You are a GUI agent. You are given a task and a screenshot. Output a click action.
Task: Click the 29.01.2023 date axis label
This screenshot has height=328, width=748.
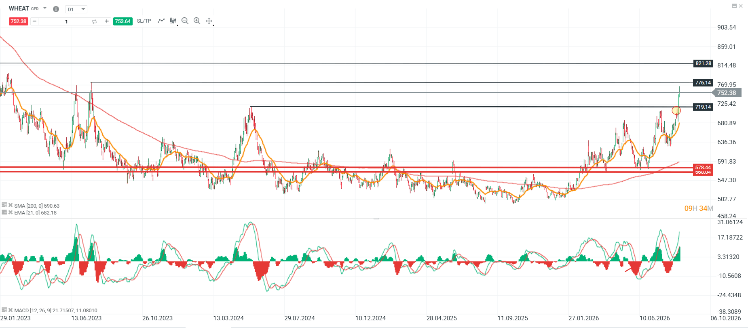(x=15, y=318)
